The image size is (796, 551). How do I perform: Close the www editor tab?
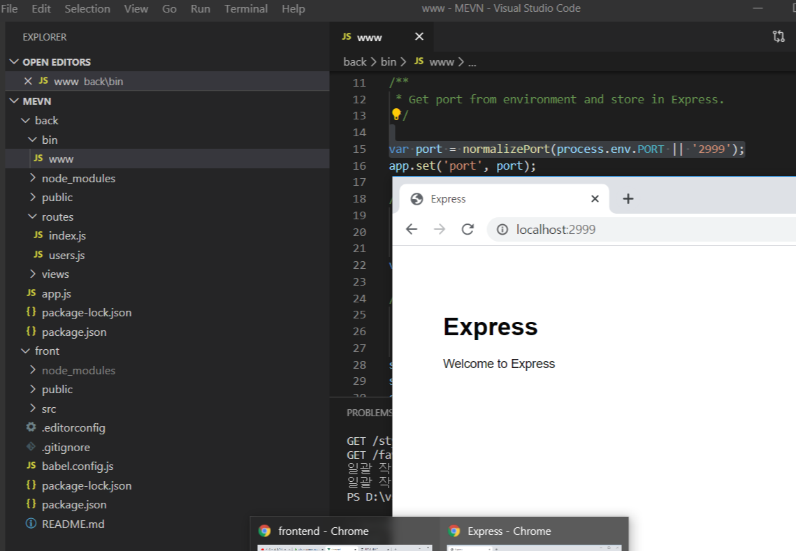pos(419,36)
